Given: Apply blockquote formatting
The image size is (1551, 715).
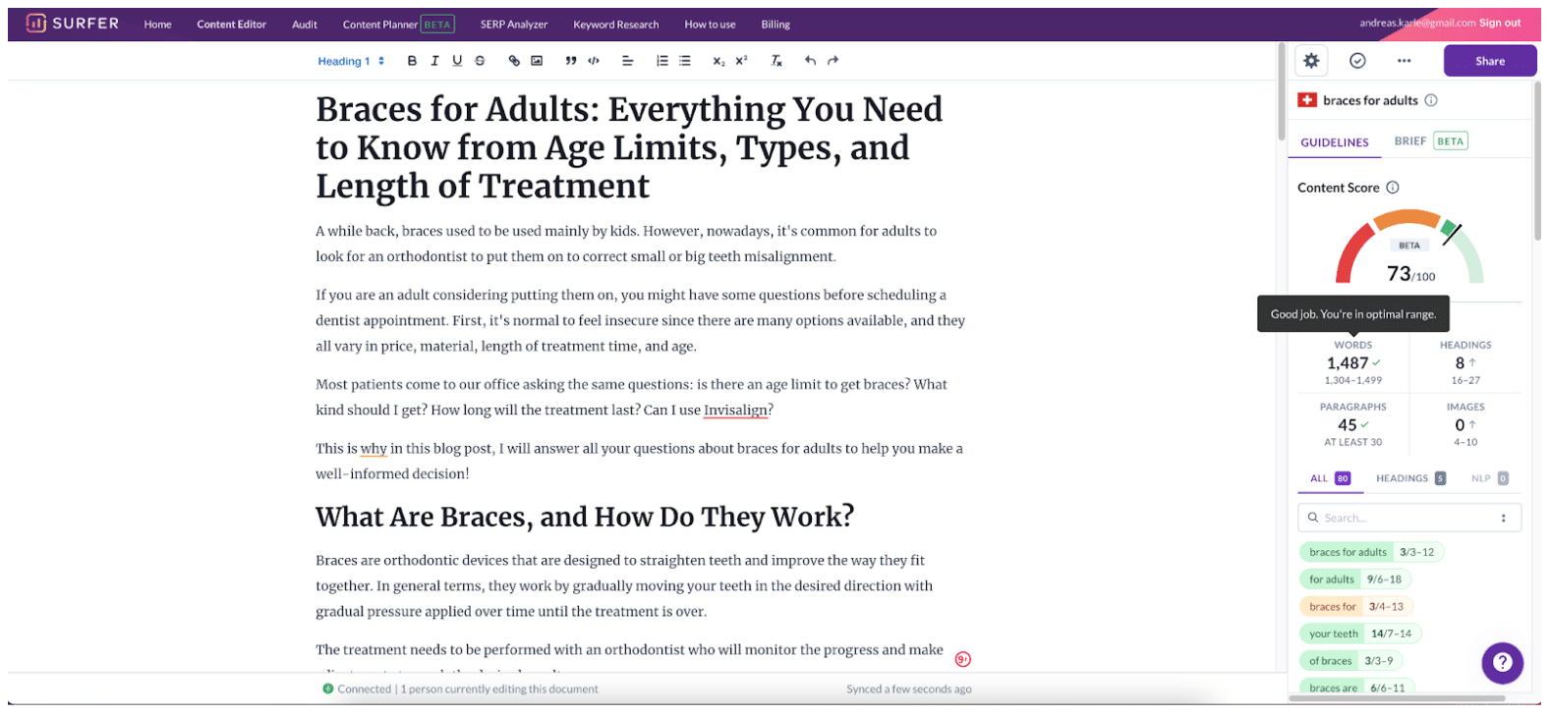Looking at the screenshot, I should pos(571,61).
